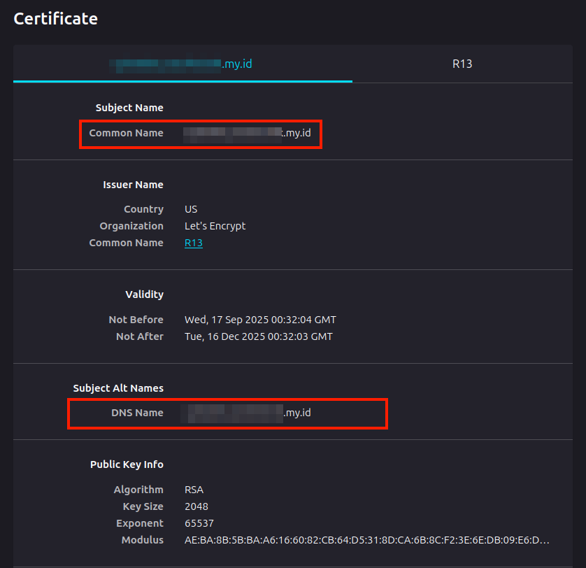
Task: Click the Not After expiration date
Action: click(x=259, y=336)
